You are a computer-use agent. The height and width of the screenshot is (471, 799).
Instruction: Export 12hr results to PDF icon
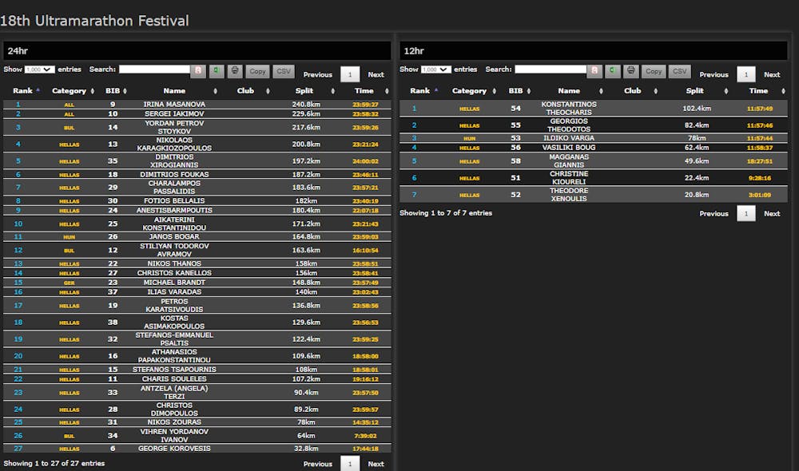594,71
